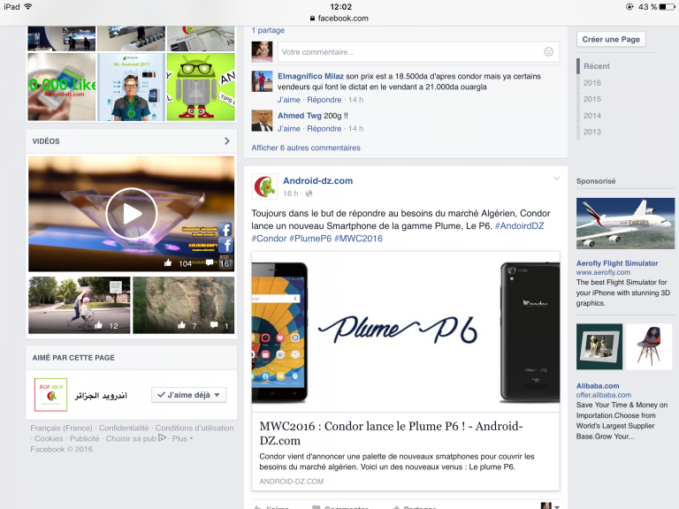This screenshot has height=509, width=679.
Task: Reply to Ahmed Twg's comment
Action: pos(324,129)
